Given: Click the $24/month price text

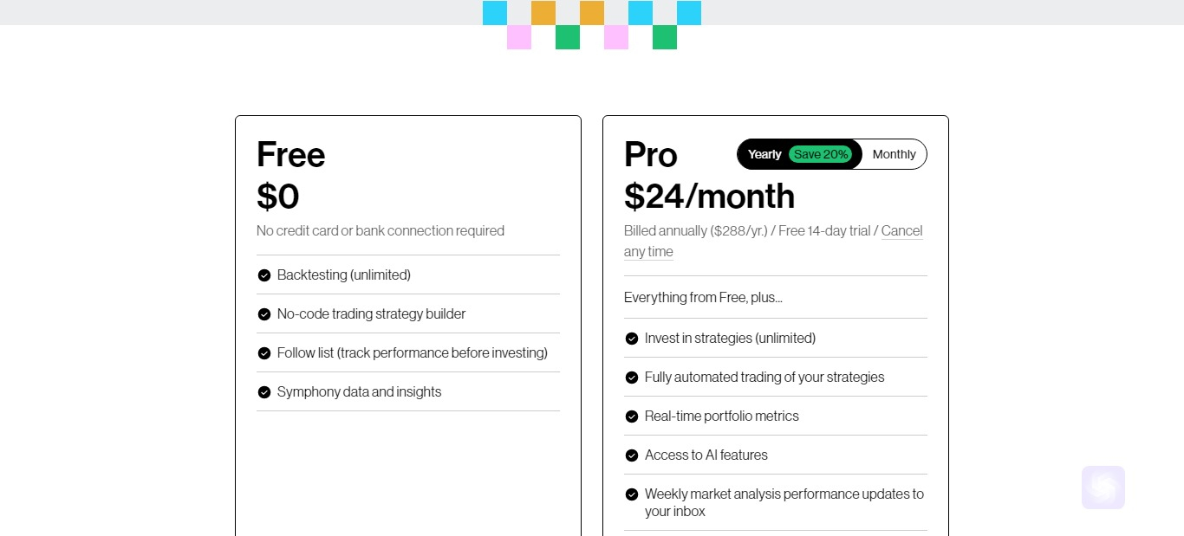Looking at the screenshot, I should coord(709,197).
